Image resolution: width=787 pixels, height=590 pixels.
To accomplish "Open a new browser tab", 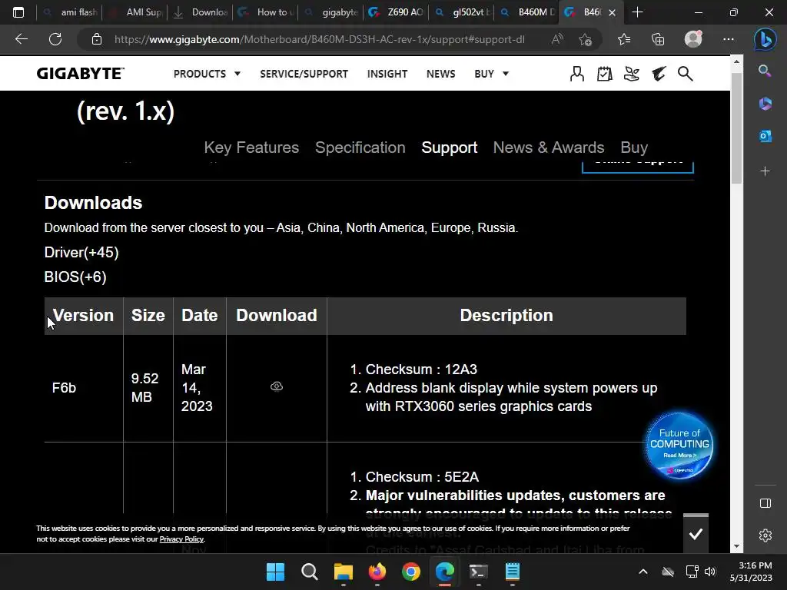I will 637,12.
